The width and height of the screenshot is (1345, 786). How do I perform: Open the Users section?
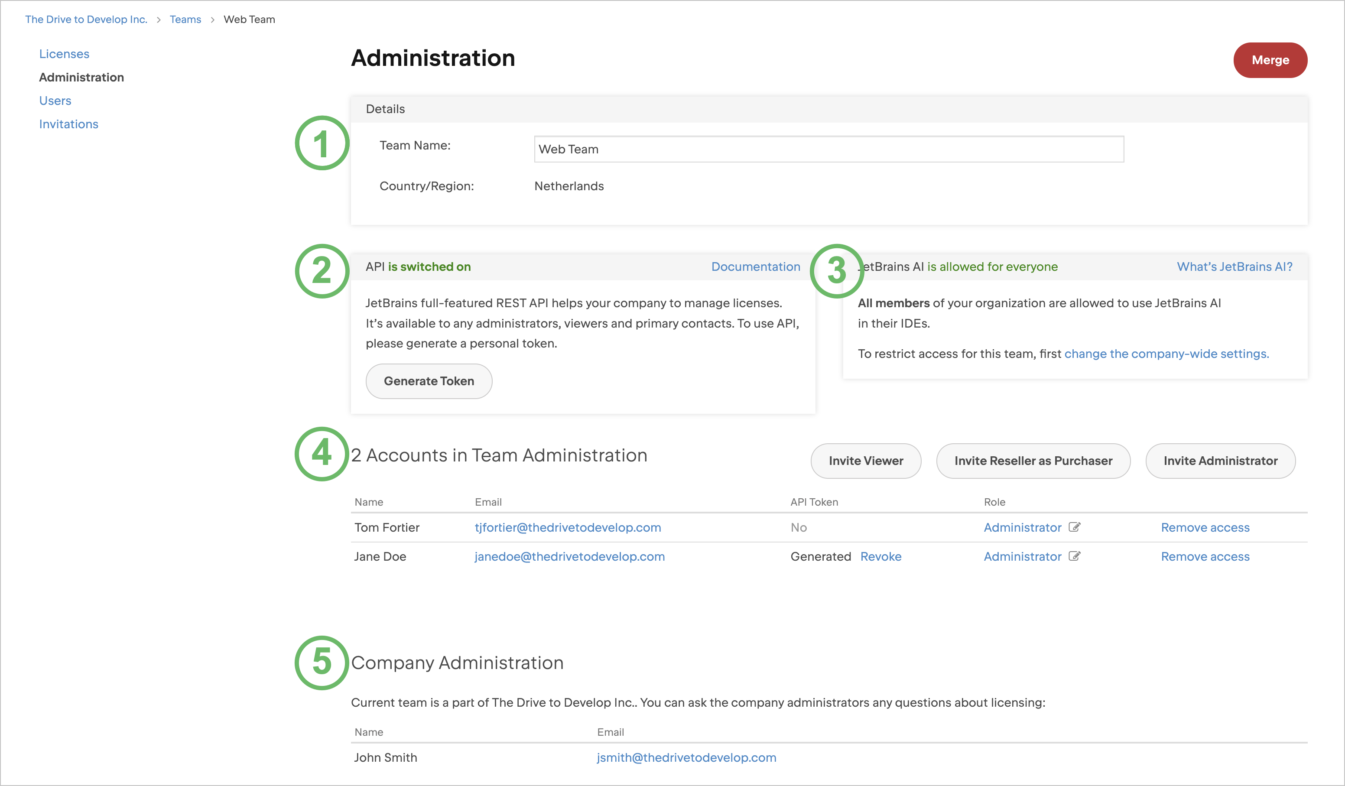point(55,101)
